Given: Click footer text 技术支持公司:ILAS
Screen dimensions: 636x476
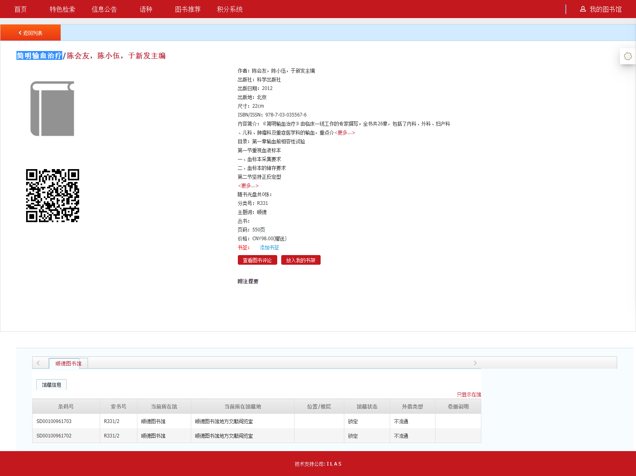Looking at the screenshot, I should click(x=318, y=464).
